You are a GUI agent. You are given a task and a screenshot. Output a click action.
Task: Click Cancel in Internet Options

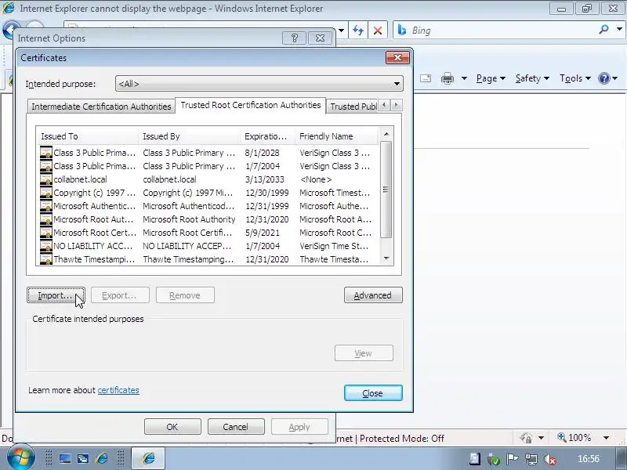[x=236, y=427]
